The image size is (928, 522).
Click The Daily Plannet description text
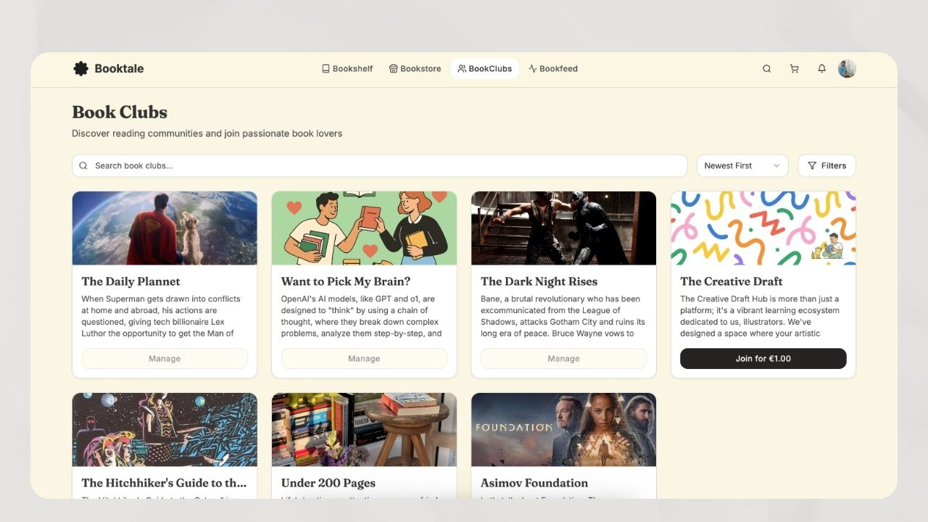[162, 316]
